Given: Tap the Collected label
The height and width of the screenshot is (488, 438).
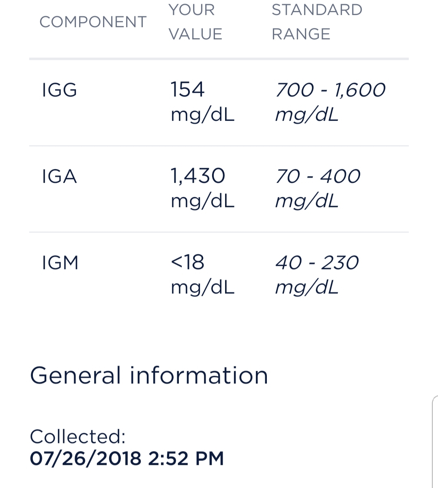Looking at the screenshot, I should (78, 437).
